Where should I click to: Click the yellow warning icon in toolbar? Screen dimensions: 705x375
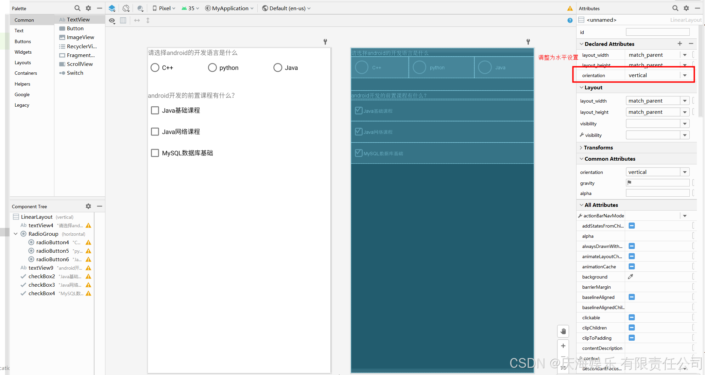click(570, 8)
